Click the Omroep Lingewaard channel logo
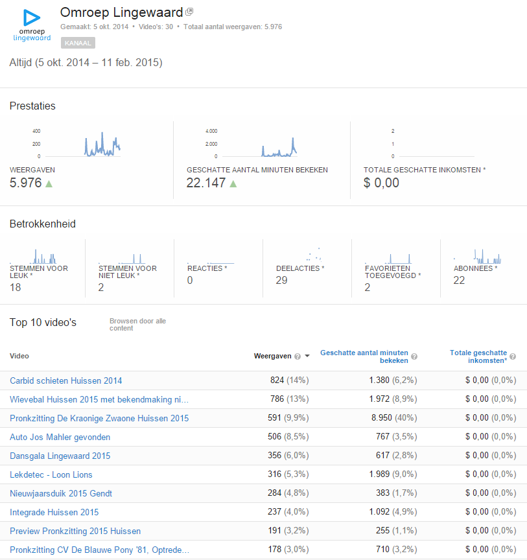This screenshot has height=560, width=527. pos(32,25)
